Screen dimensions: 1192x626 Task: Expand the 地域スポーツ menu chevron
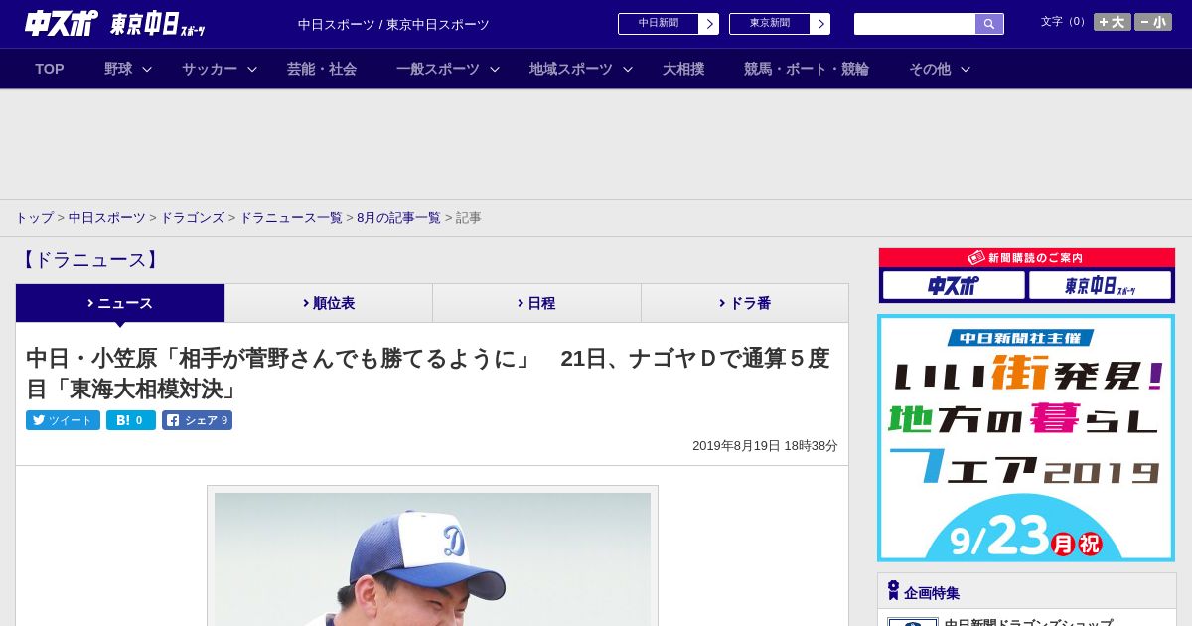click(x=628, y=69)
